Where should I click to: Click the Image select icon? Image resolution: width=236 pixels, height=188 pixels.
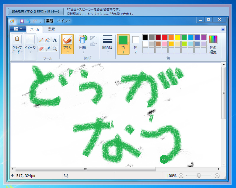tap(30, 39)
